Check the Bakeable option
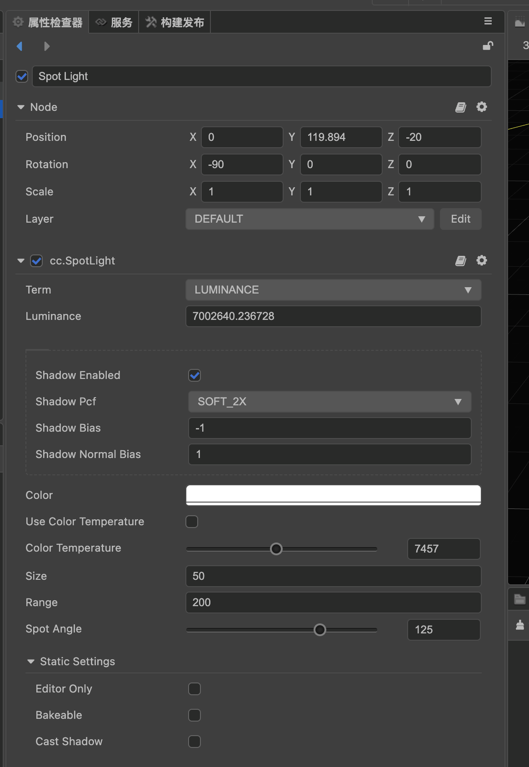Image resolution: width=529 pixels, height=767 pixels. [x=195, y=715]
